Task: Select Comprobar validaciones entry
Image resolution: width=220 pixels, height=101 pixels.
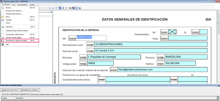Action: pyautogui.click(x=20, y=34)
